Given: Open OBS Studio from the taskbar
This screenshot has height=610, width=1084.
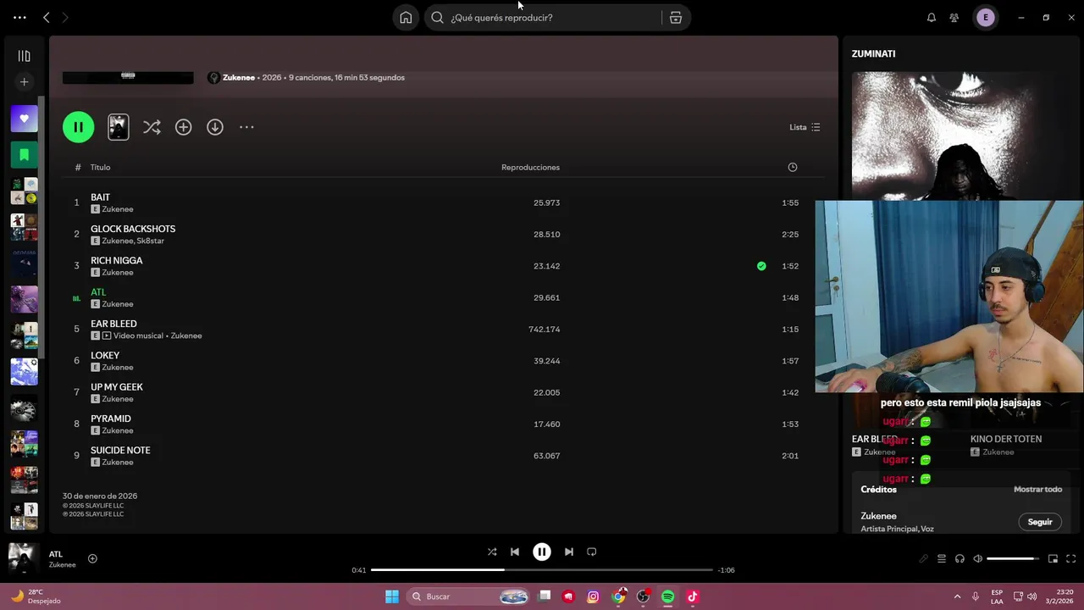Looking at the screenshot, I should (x=643, y=596).
